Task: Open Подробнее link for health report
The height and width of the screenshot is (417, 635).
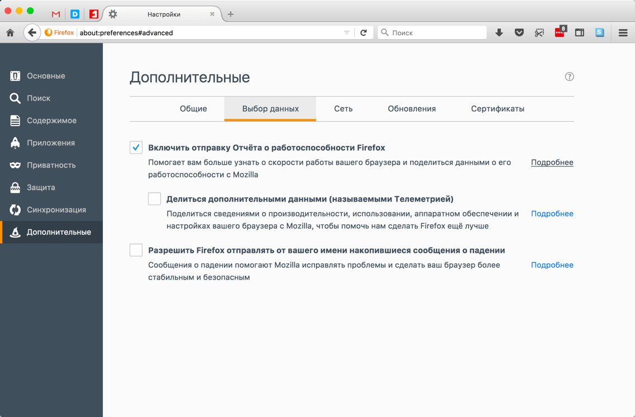Action: tap(552, 162)
